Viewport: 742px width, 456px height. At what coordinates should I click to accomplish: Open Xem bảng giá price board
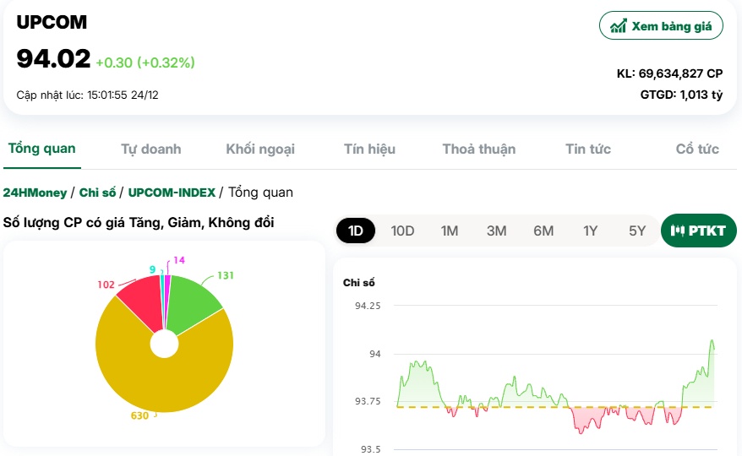[x=661, y=25]
